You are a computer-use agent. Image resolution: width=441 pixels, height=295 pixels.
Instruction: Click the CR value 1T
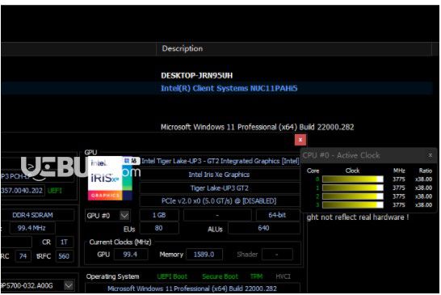(x=65, y=242)
